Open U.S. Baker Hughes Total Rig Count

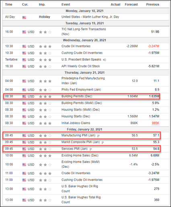[81, 200]
